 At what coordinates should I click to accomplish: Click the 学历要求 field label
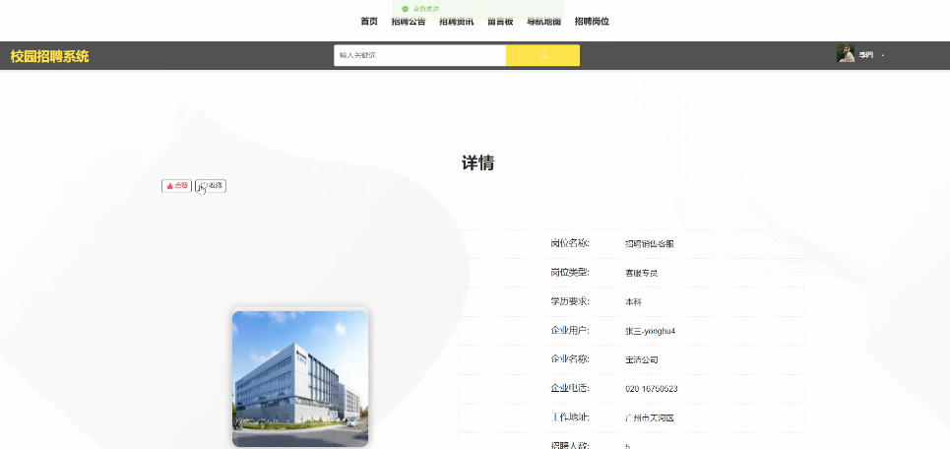coord(570,301)
